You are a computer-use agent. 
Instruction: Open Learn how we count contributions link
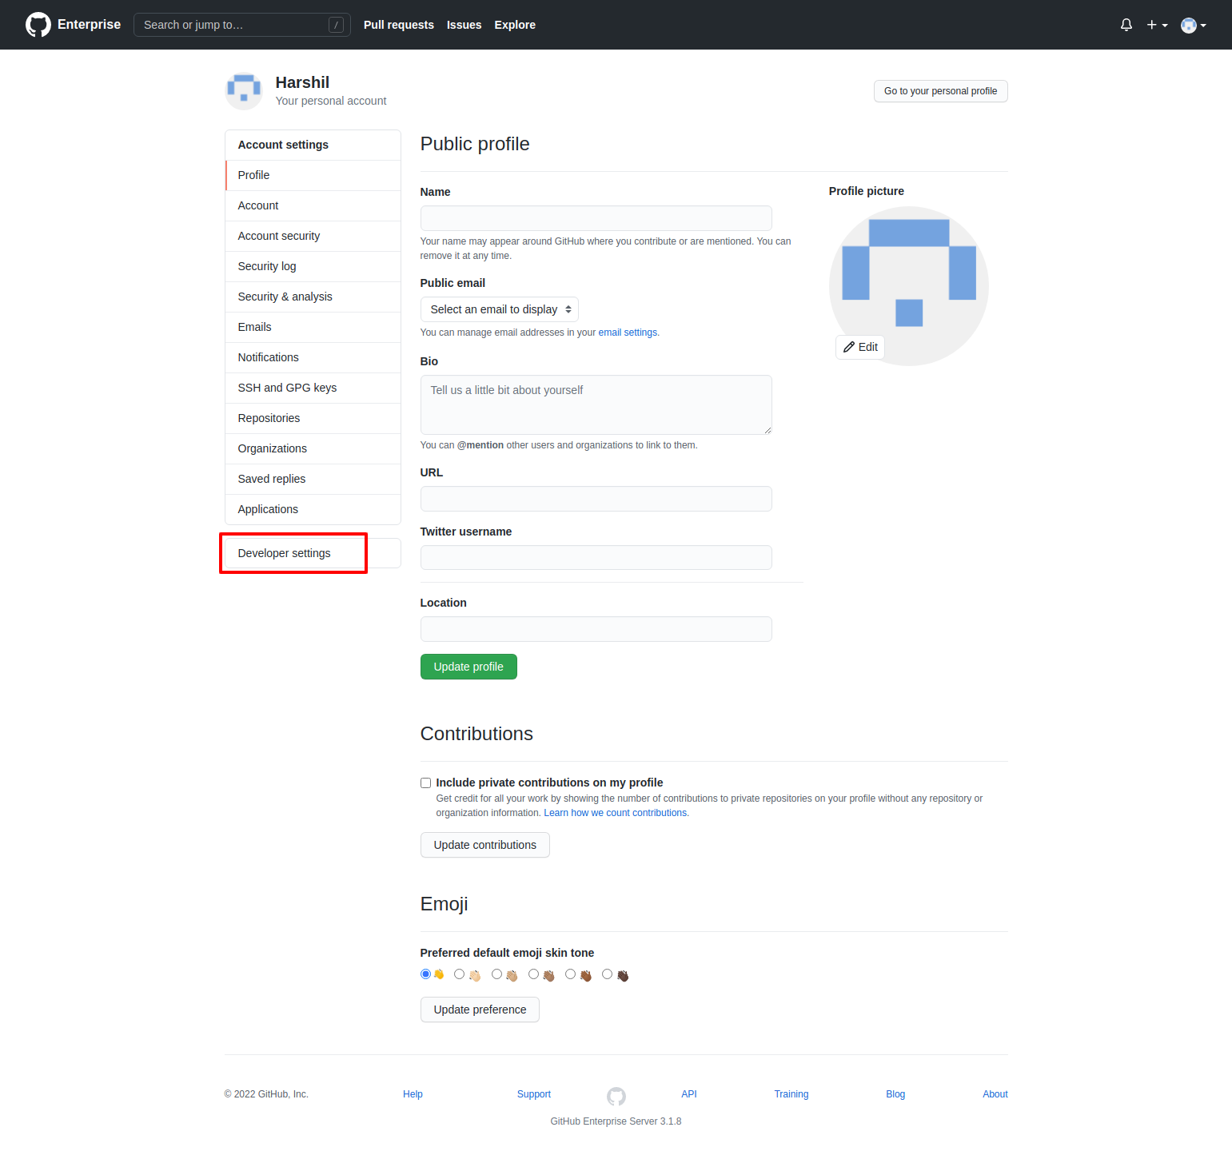[x=616, y=813]
